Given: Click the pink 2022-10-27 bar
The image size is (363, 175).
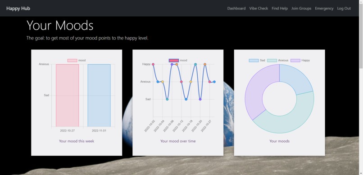Looking at the screenshot, I should pyautogui.click(x=68, y=95).
